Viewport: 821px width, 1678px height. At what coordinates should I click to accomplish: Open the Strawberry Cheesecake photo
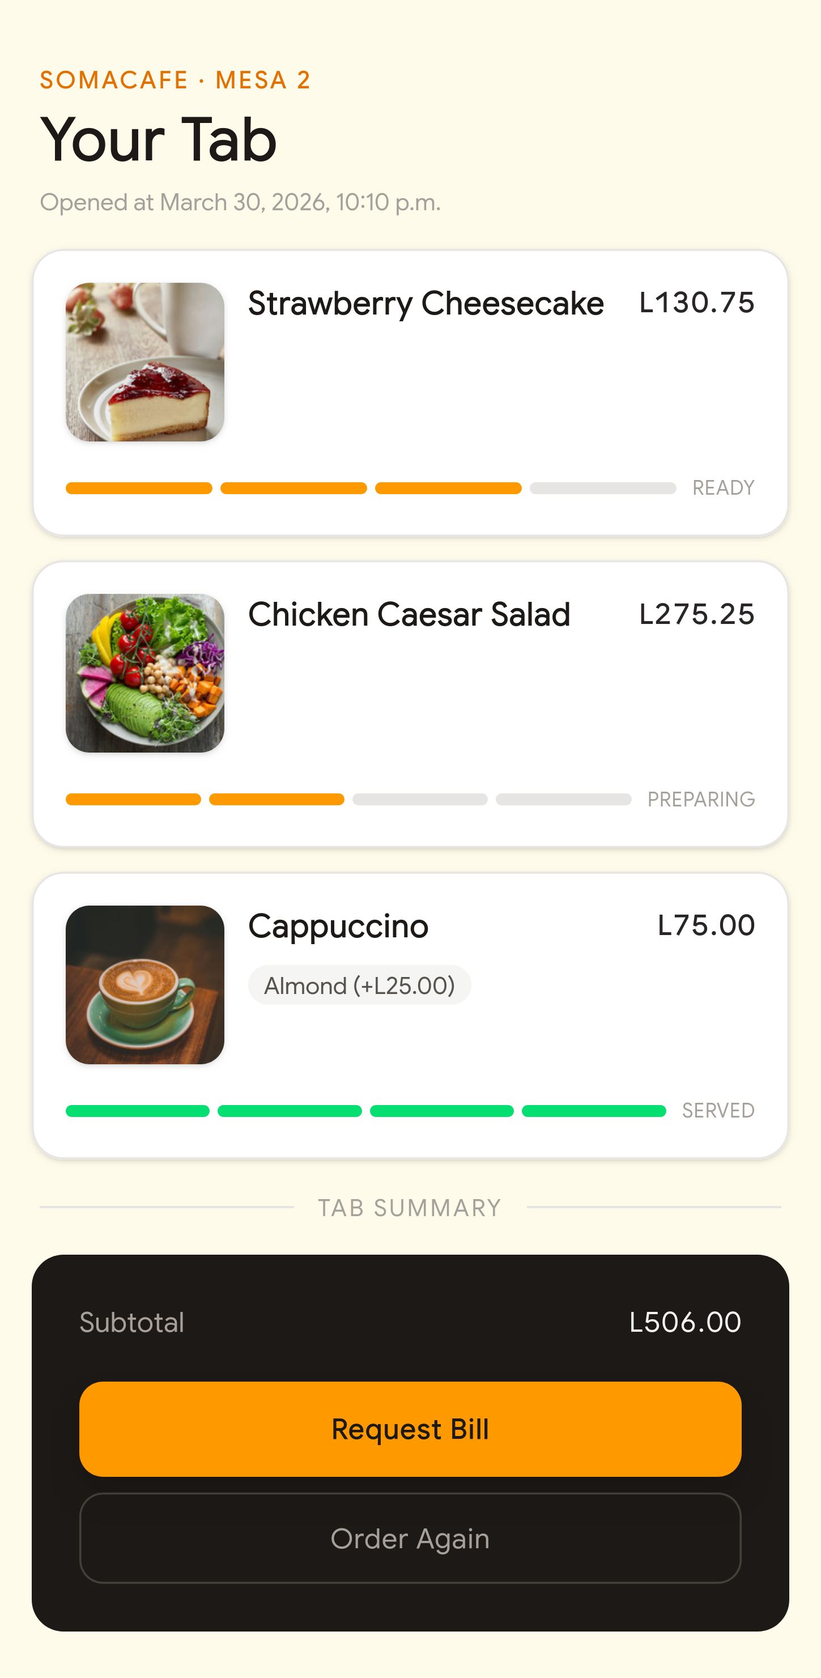tap(145, 362)
